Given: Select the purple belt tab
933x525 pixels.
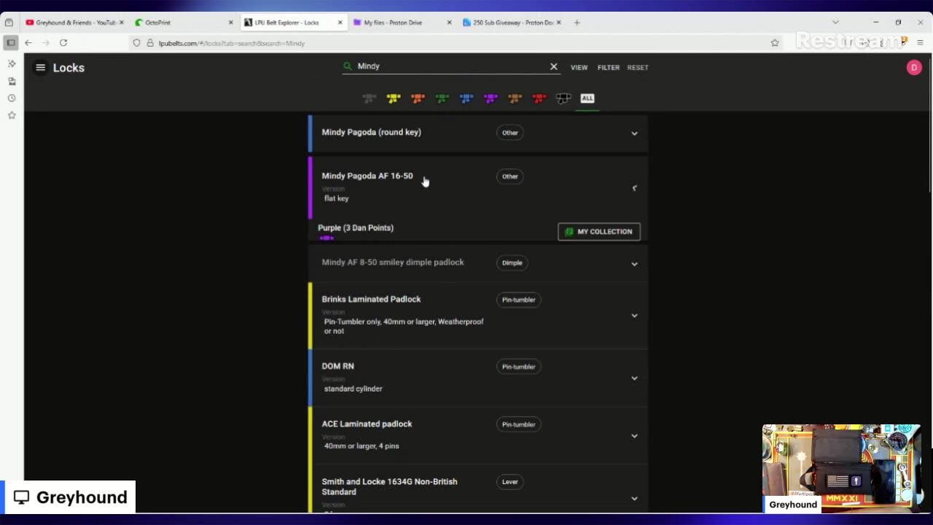Looking at the screenshot, I should click(x=491, y=98).
